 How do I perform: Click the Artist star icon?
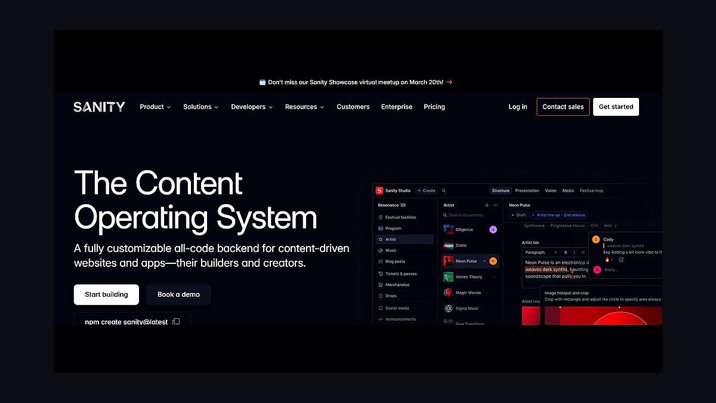coord(381,239)
